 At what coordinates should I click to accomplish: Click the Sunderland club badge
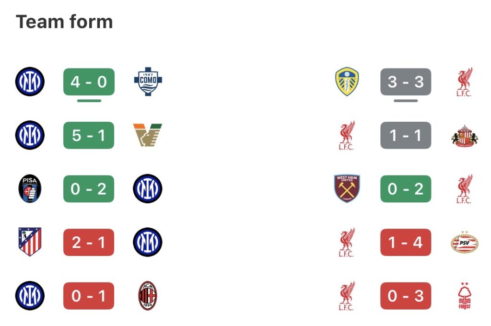click(464, 135)
